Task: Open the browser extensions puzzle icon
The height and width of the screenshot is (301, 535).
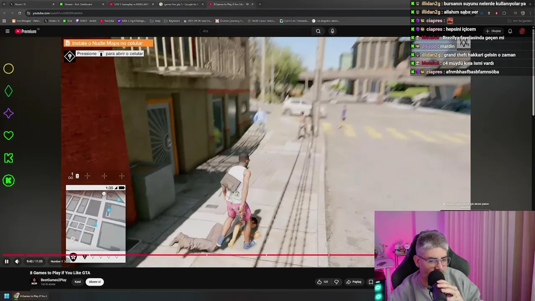Action: (504, 13)
